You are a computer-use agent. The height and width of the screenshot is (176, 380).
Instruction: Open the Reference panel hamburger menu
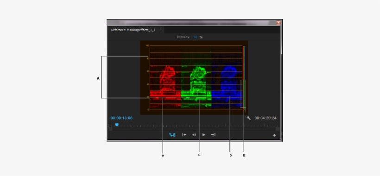pyautogui.click(x=160, y=30)
